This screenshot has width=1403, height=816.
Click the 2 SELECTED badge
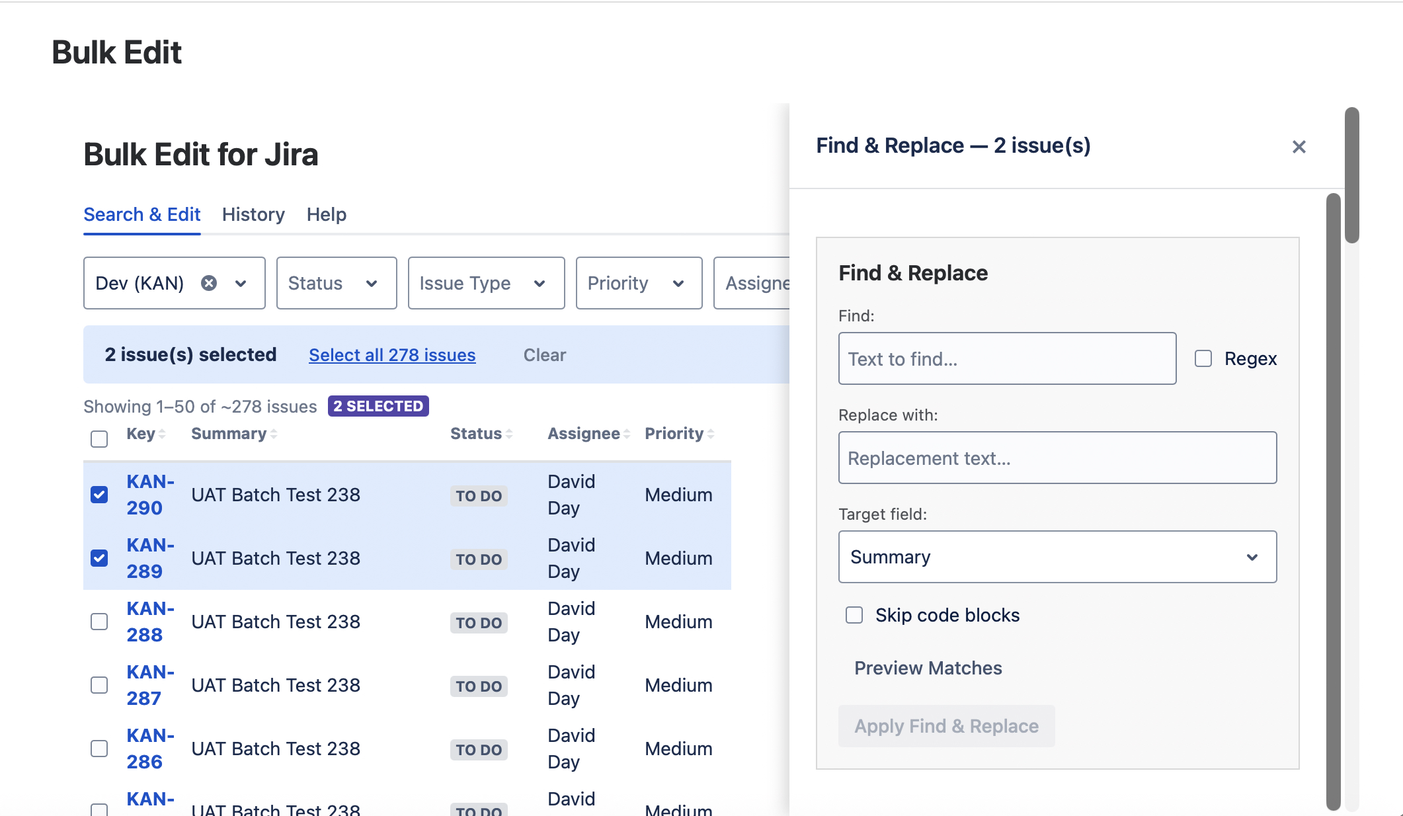[378, 406]
